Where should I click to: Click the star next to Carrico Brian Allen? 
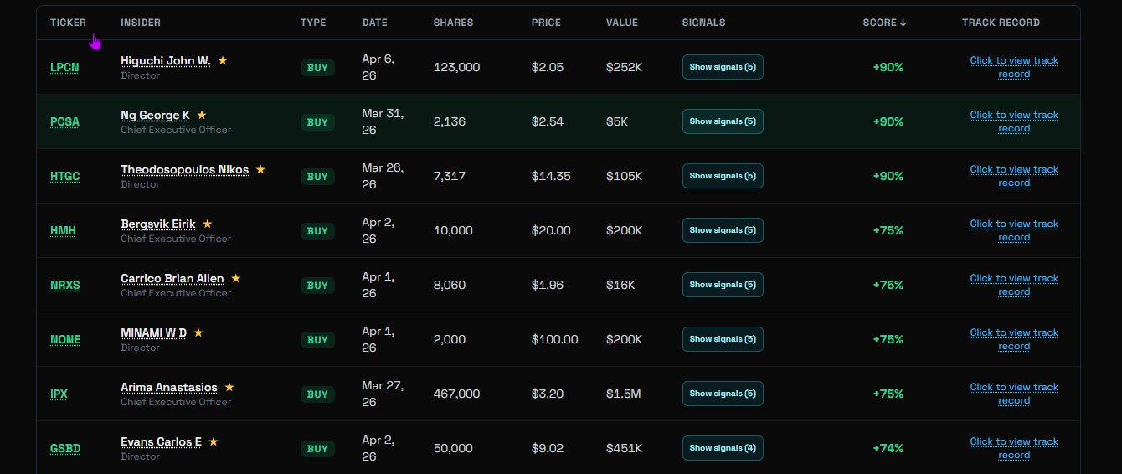[236, 278]
